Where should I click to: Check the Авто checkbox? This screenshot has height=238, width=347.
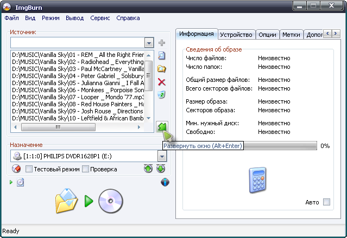(326, 202)
